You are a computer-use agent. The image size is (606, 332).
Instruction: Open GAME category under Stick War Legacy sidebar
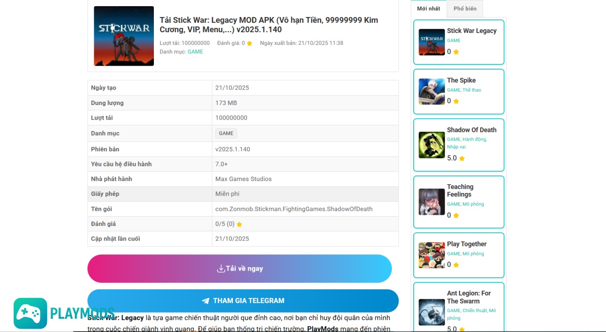(x=454, y=41)
